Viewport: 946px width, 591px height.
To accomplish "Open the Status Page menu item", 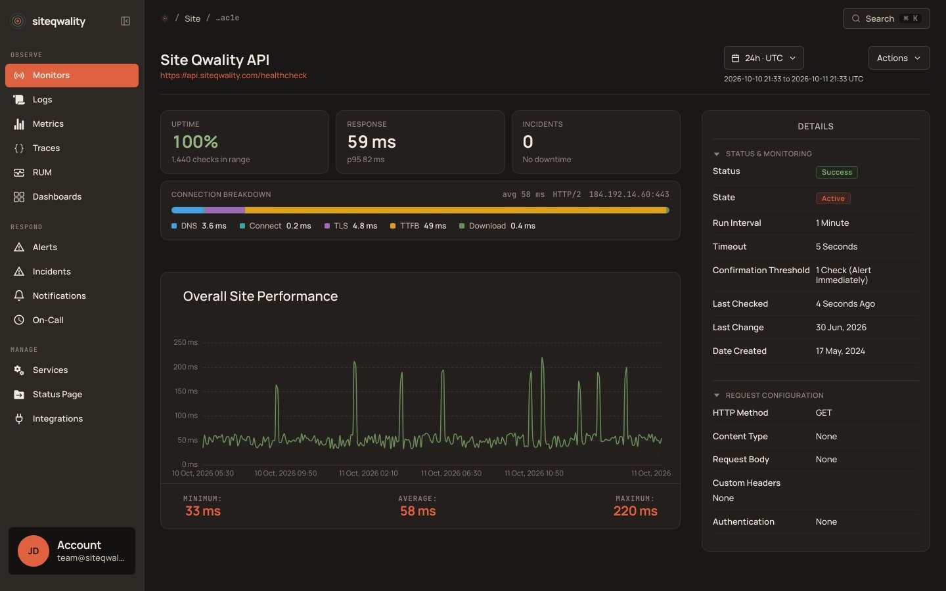I will 72,395.
